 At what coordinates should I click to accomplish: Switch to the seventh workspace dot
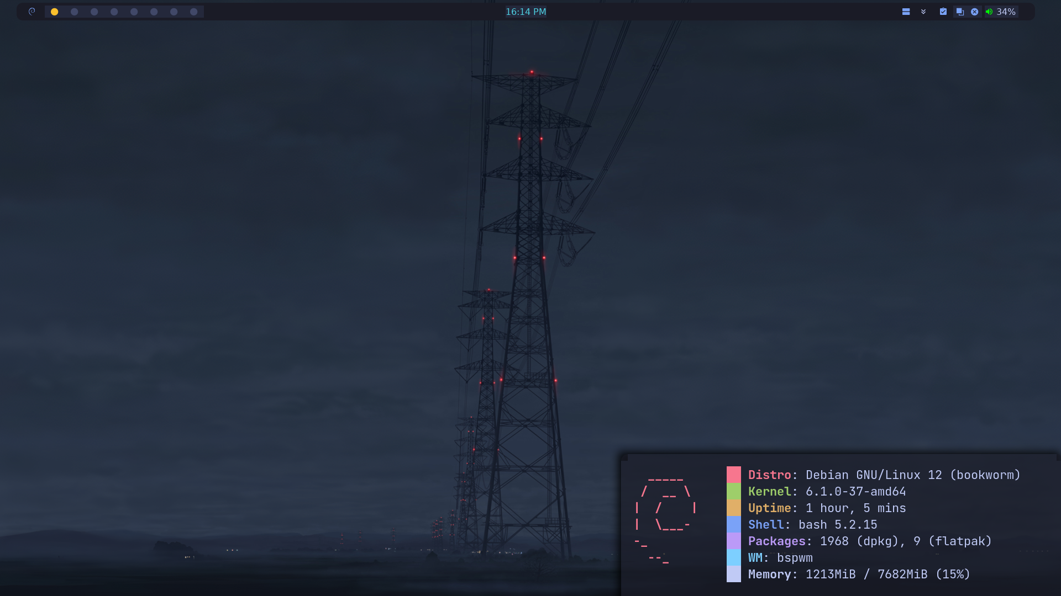click(x=174, y=12)
